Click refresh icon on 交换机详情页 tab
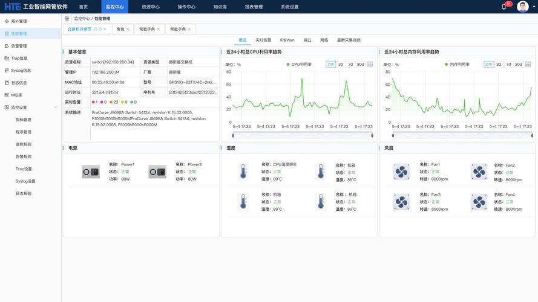The width and height of the screenshot is (538, 302). coord(100,29)
